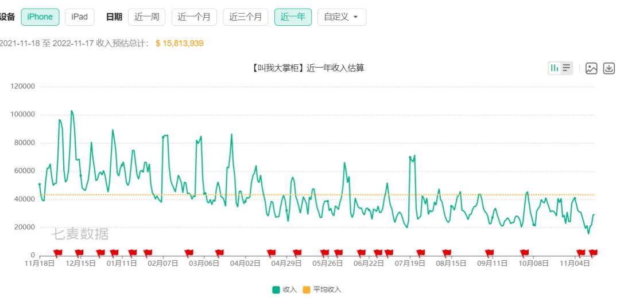Choose the 近一年 date range

(293, 17)
